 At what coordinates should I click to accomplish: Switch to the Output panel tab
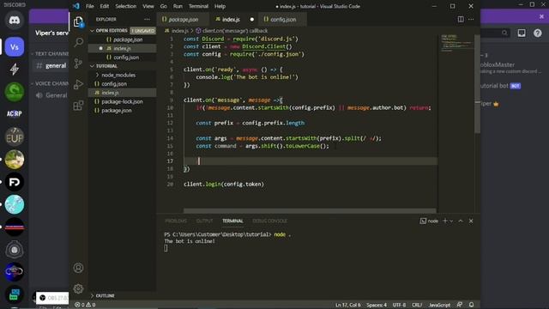click(x=204, y=221)
